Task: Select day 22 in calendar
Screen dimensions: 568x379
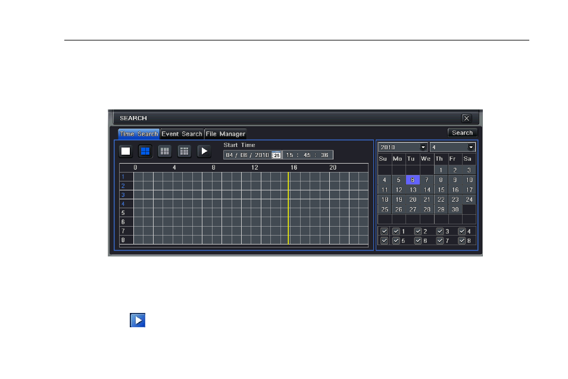Action: (441, 199)
